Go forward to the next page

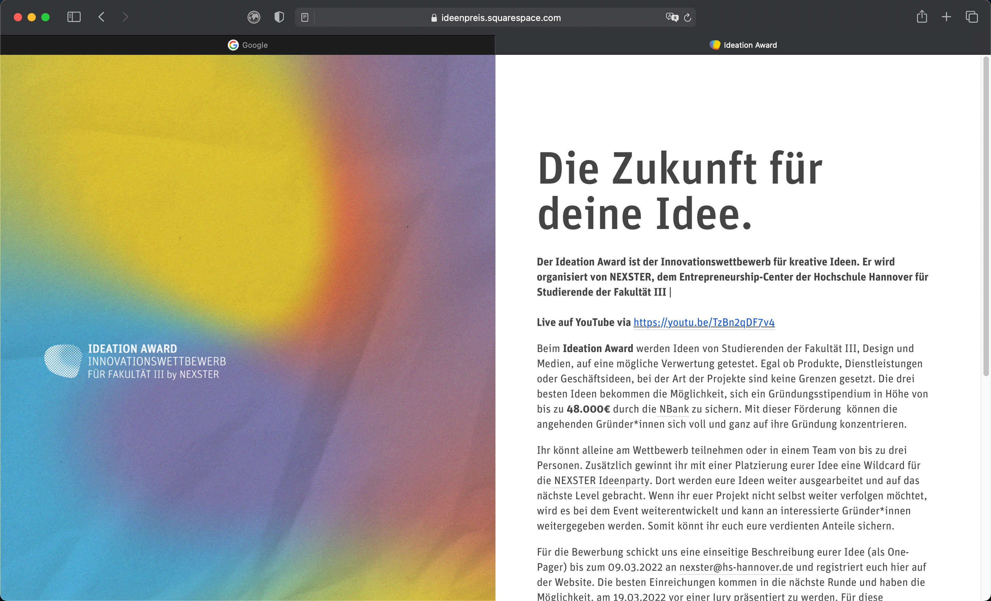click(x=126, y=17)
